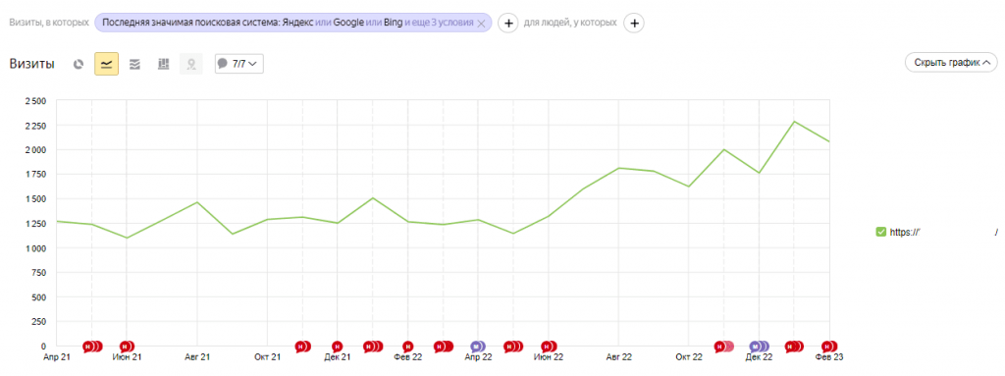1005x376 pixels.
Task: Toggle the https:// series legend checkbox
Action: 880,233
